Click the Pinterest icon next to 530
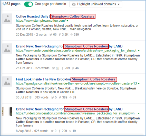Viewport: 146px width, 136px height. click(71, 35)
